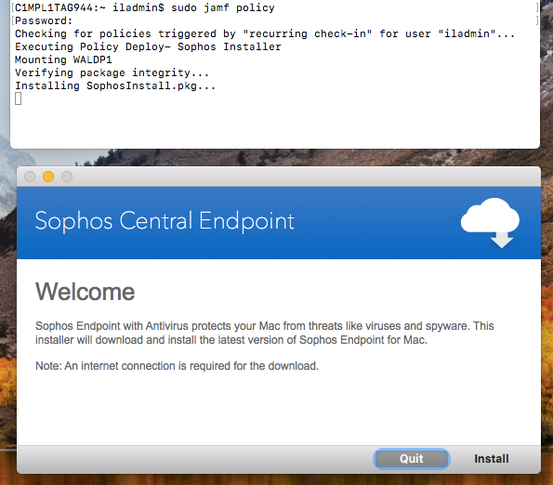Select the Installing SophosInstall.pkg line
This screenshot has width=553, height=485.
[x=115, y=85]
